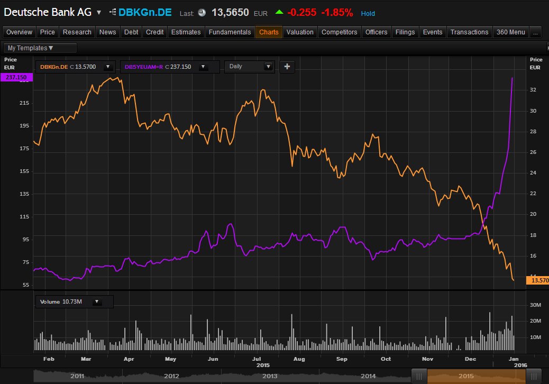Click the plus add-series button
This screenshot has width=549, height=384.
[287, 67]
